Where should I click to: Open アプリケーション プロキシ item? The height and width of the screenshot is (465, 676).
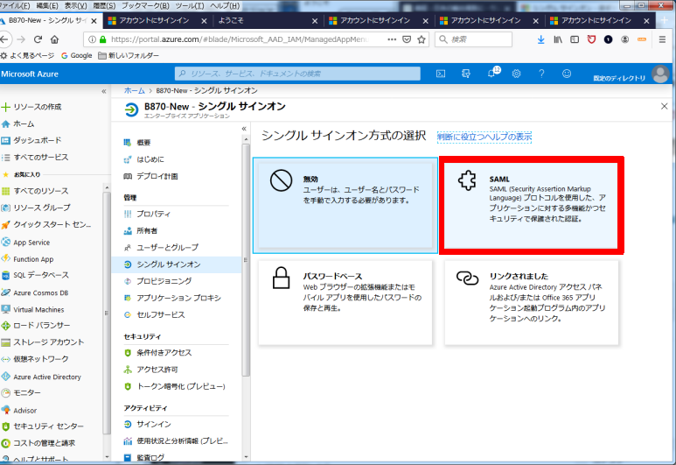click(x=177, y=298)
